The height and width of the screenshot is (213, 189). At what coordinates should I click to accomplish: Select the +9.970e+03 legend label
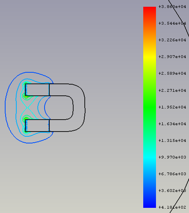pyautogui.click(x=172, y=157)
